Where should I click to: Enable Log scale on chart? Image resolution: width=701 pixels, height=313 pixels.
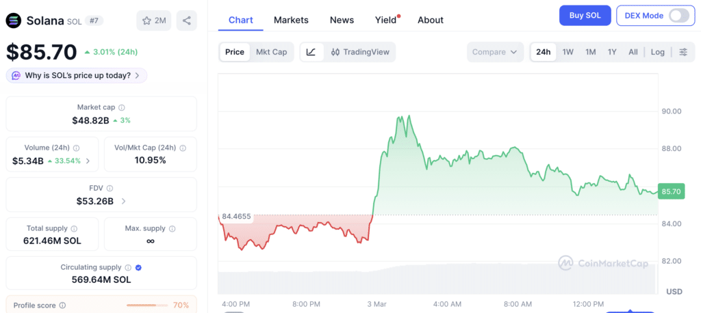point(657,52)
